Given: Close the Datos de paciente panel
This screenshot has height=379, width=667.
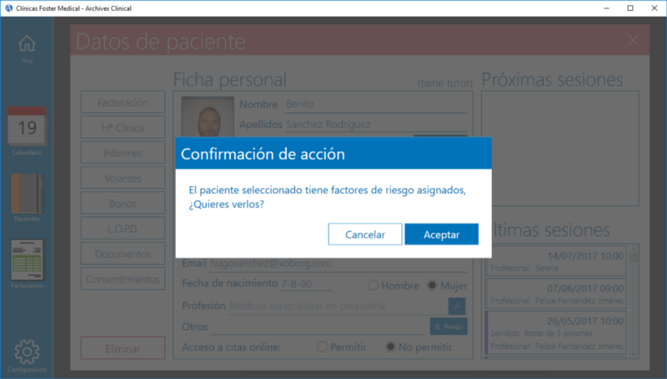Looking at the screenshot, I should pos(633,40).
